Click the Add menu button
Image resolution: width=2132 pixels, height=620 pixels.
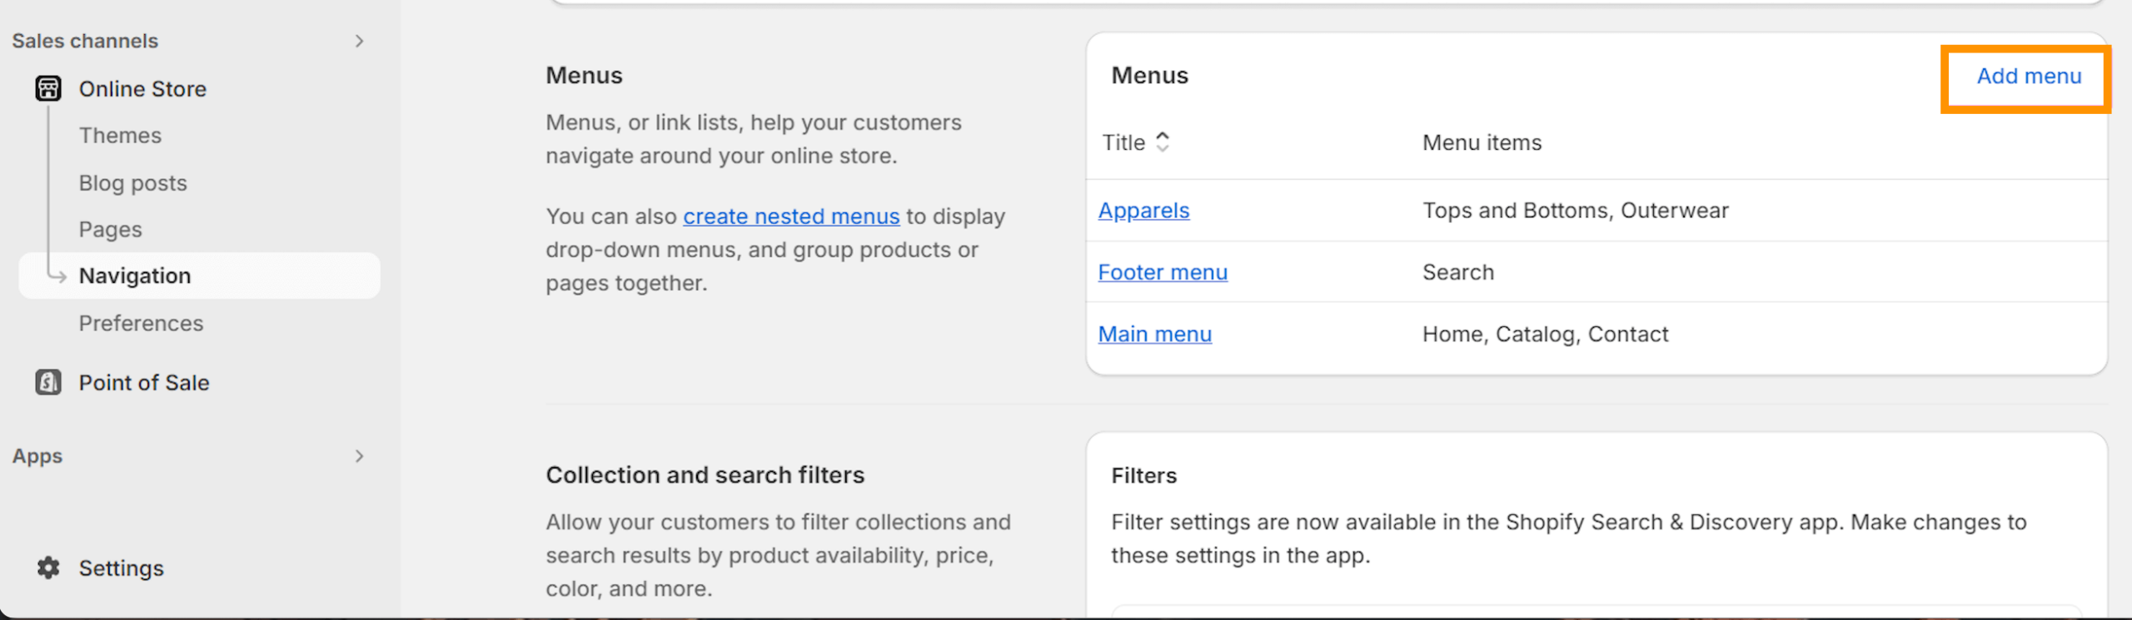pyautogui.click(x=2029, y=76)
